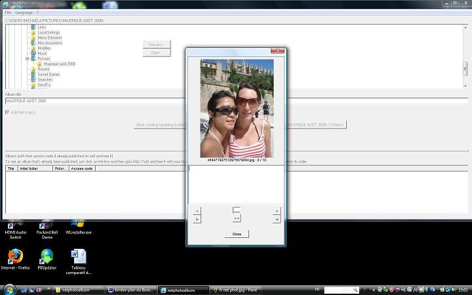Select the Recent folder in tree
The image size is (472, 295).
pos(44,69)
